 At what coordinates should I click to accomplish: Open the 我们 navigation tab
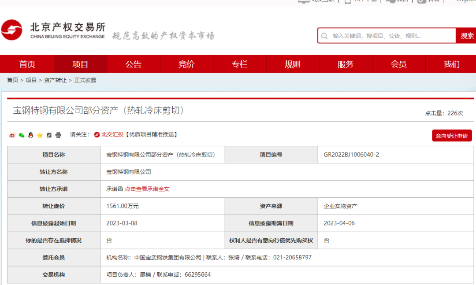451,64
